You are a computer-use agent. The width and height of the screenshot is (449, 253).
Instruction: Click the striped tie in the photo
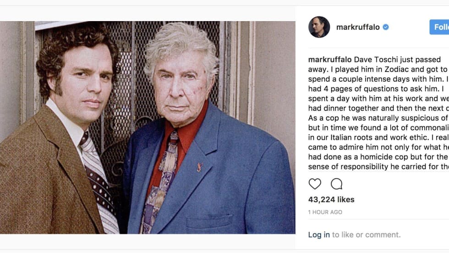(x=98, y=183)
